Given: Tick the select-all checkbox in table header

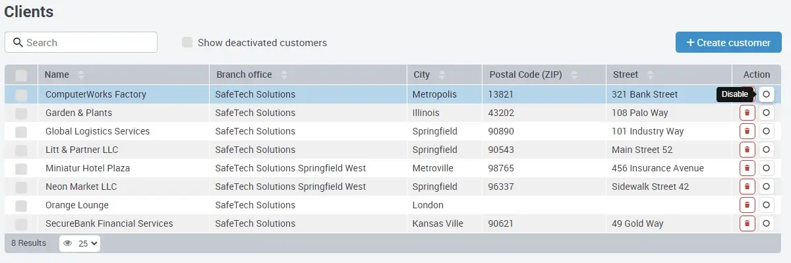Looking at the screenshot, I should coord(21,75).
